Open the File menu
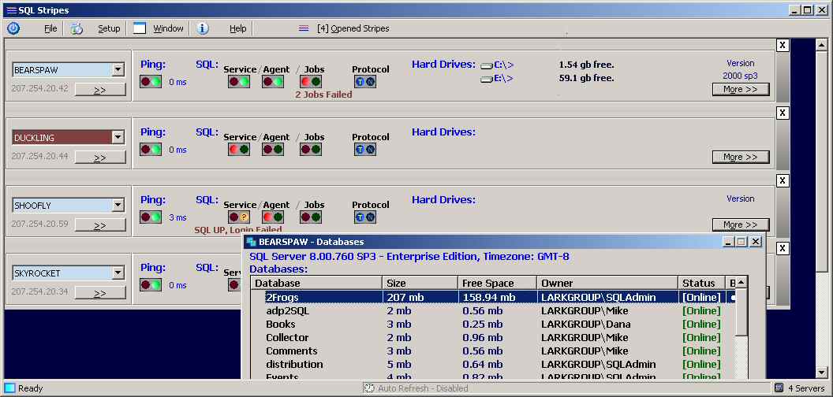833x397 pixels. pyautogui.click(x=50, y=28)
